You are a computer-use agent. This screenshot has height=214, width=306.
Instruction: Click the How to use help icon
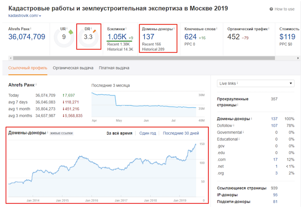(272, 9)
